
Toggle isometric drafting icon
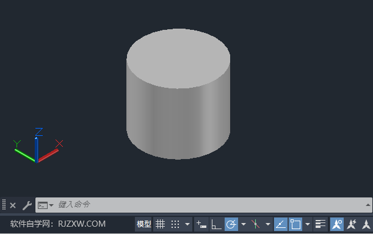256,224
